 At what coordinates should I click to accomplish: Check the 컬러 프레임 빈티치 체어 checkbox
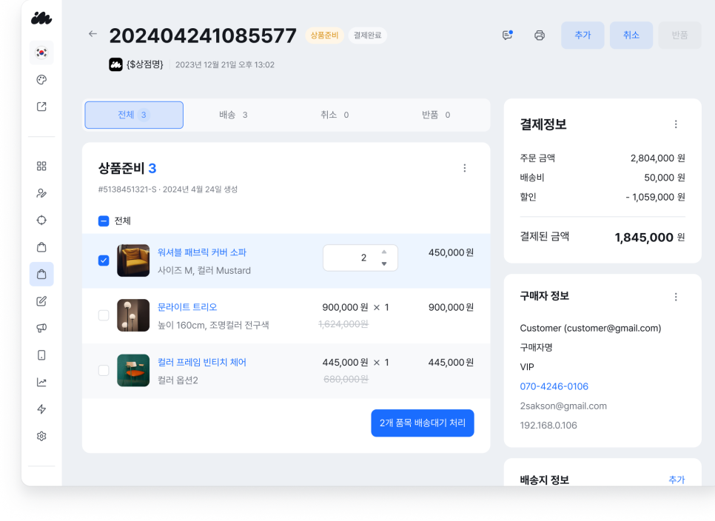(104, 370)
